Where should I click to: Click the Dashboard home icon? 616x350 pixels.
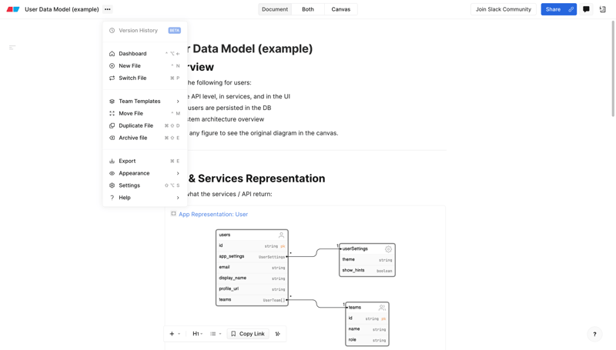pos(112,53)
